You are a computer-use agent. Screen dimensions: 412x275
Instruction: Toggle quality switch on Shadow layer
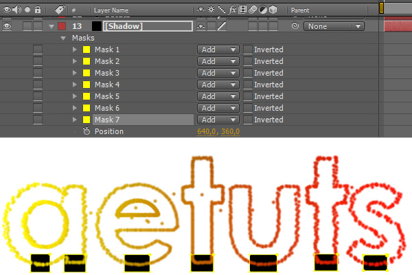click(222, 26)
